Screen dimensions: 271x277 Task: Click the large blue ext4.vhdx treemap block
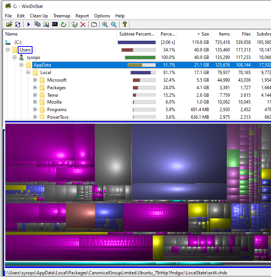click(x=179, y=153)
